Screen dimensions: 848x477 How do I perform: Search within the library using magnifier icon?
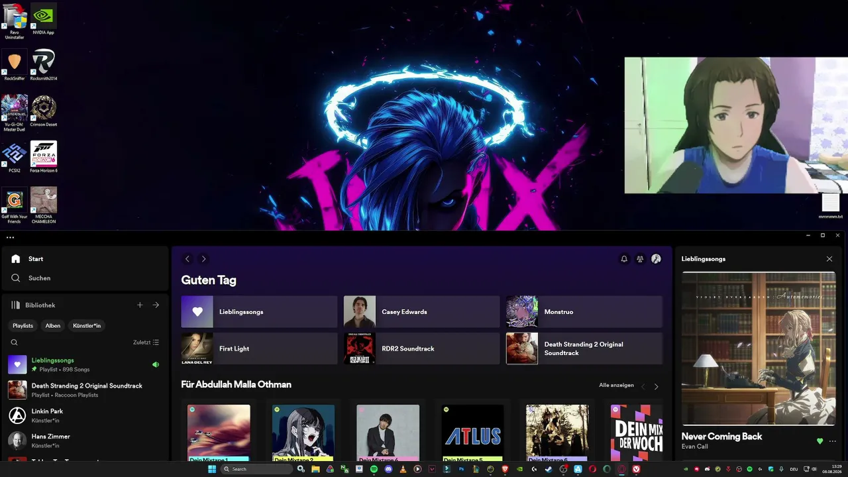(14, 343)
